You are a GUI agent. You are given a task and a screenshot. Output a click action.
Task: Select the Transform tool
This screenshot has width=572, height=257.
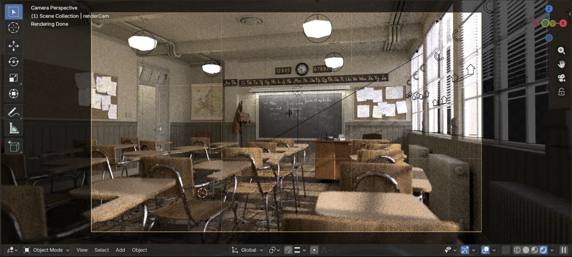pyautogui.click(x=14, y=94)
